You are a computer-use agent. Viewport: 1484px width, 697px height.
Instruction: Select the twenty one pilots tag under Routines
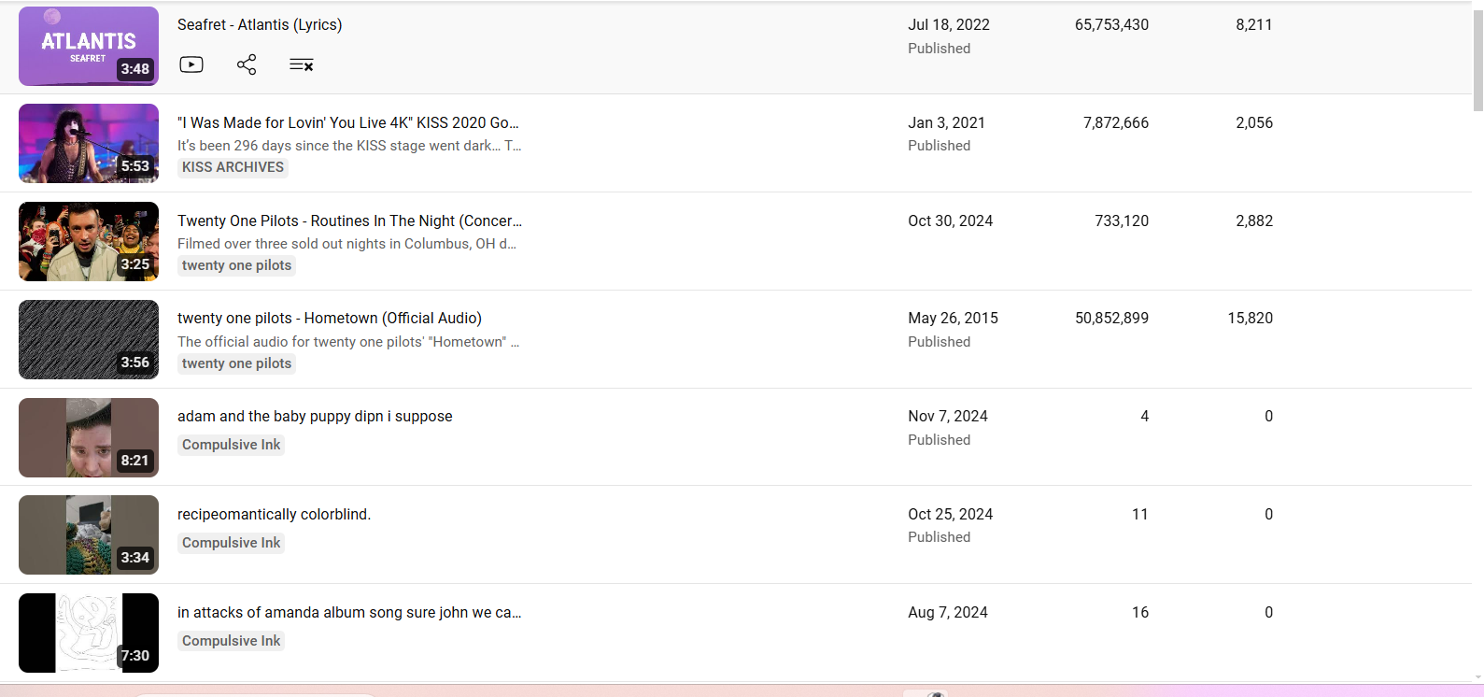pos(236,265)
